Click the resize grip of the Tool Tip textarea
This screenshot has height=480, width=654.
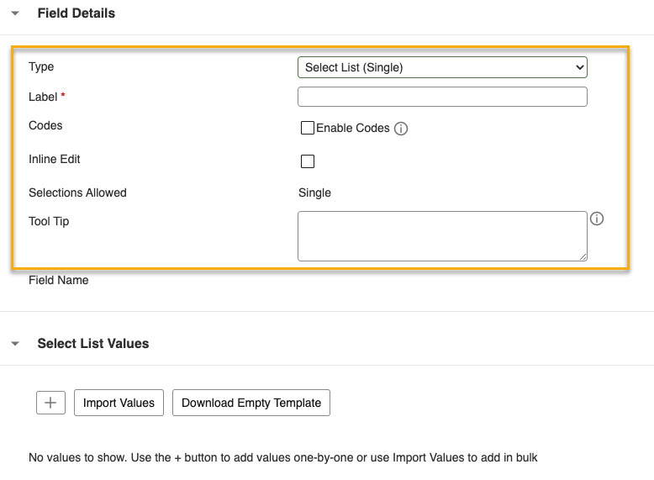pyautogui.click(x=583, y=256)
